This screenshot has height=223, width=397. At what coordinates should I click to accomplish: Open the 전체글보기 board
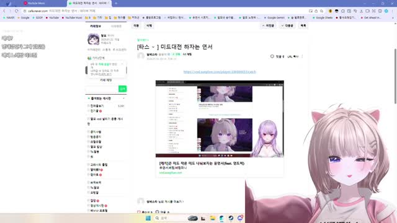(x=97, y=106)
